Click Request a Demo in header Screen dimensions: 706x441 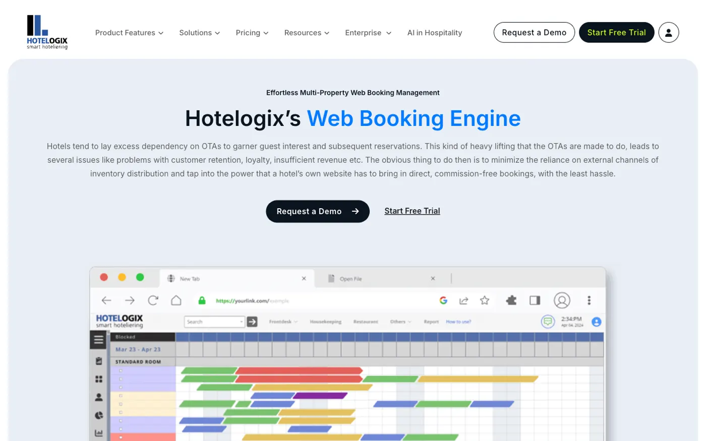[534, 32]
